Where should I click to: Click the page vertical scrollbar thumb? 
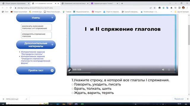(x=189, y=35)
